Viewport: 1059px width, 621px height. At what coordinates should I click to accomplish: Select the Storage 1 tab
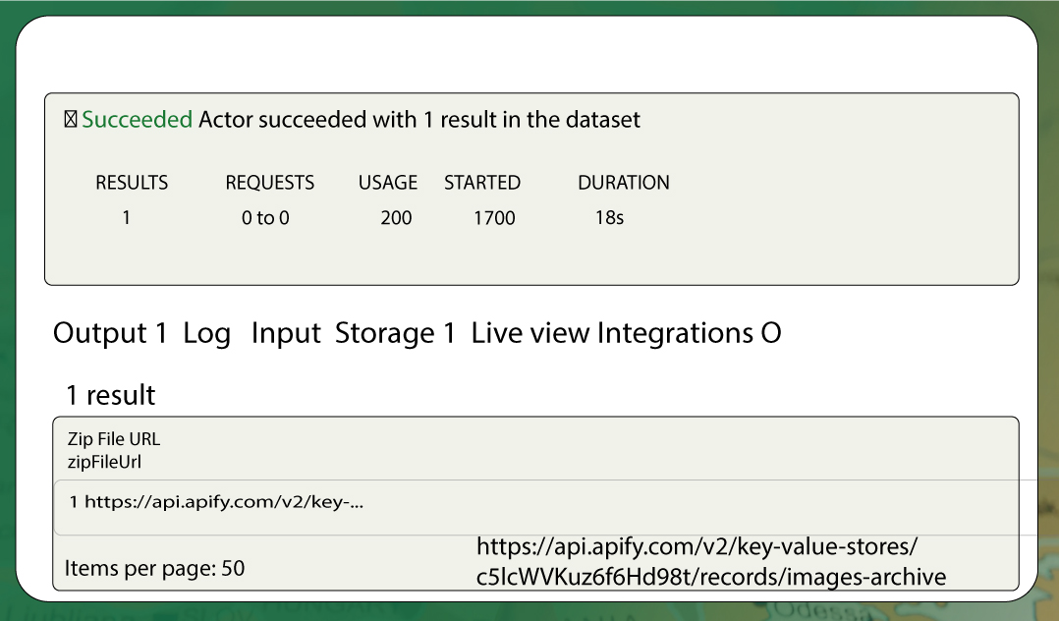point(395,334)
